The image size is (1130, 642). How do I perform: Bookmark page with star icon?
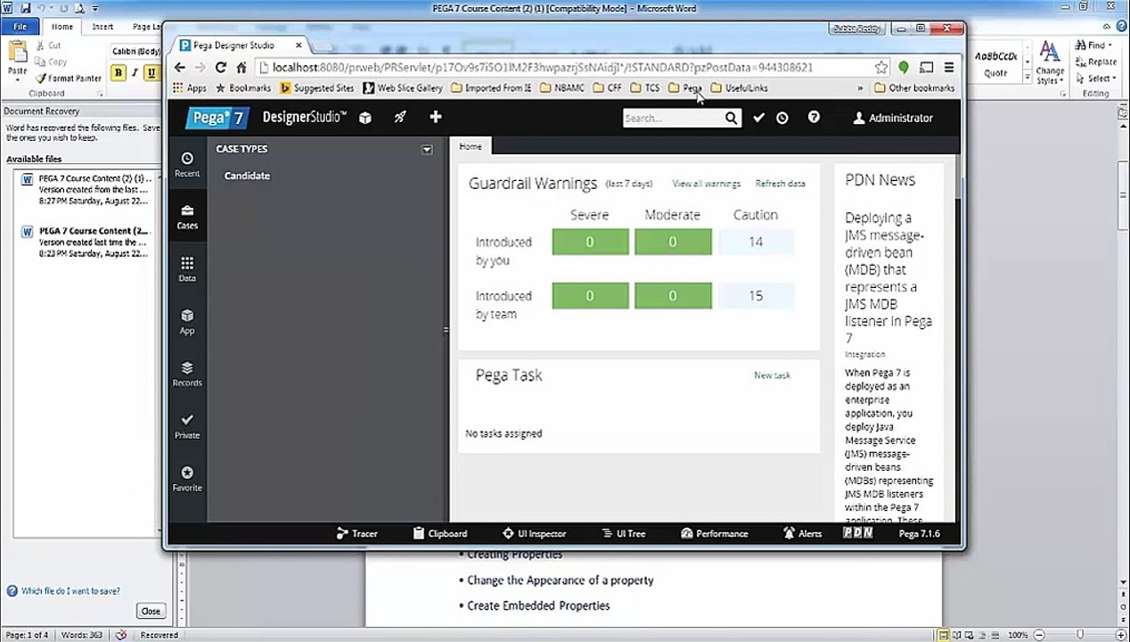pos(881,68)
